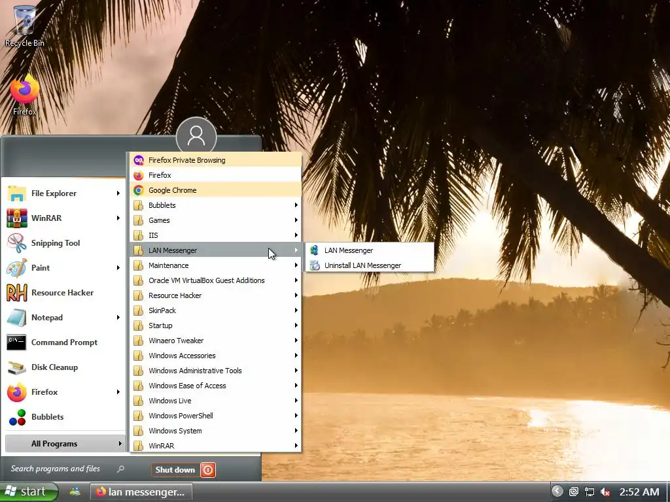The width and height of the screenshot is (670, 502).
Task: Click the Bubblets colored balls icon
Action: [17, 417]
